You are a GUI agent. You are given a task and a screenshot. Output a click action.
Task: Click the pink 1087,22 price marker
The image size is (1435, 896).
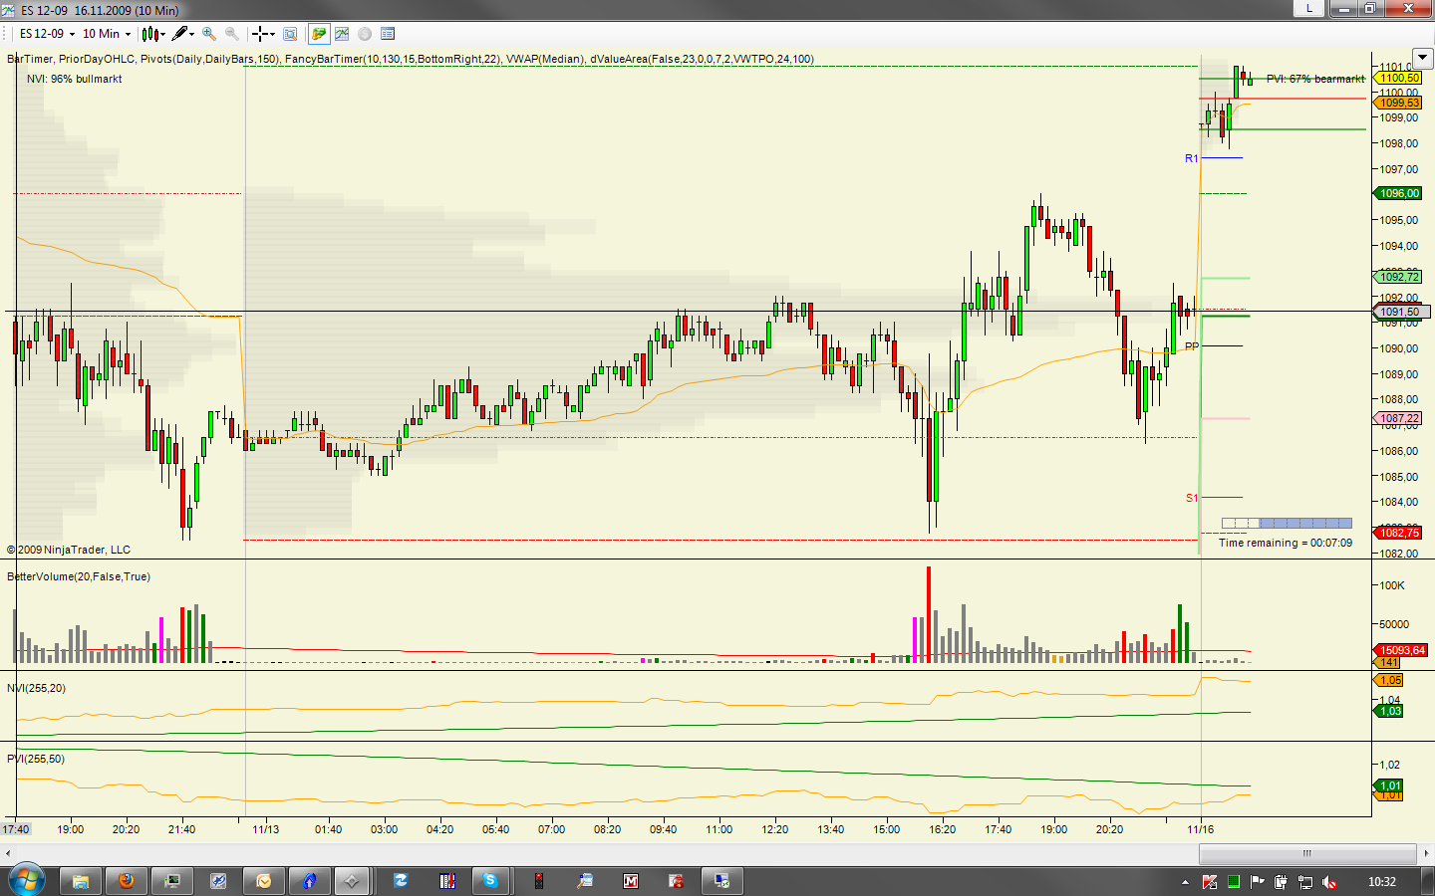[1399, 418]
